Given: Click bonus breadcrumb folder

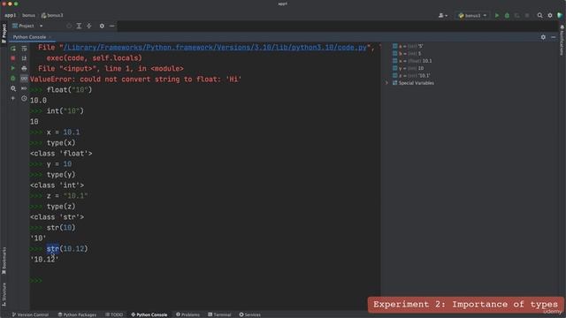Looking at the screenshot, I should [28, 16].
